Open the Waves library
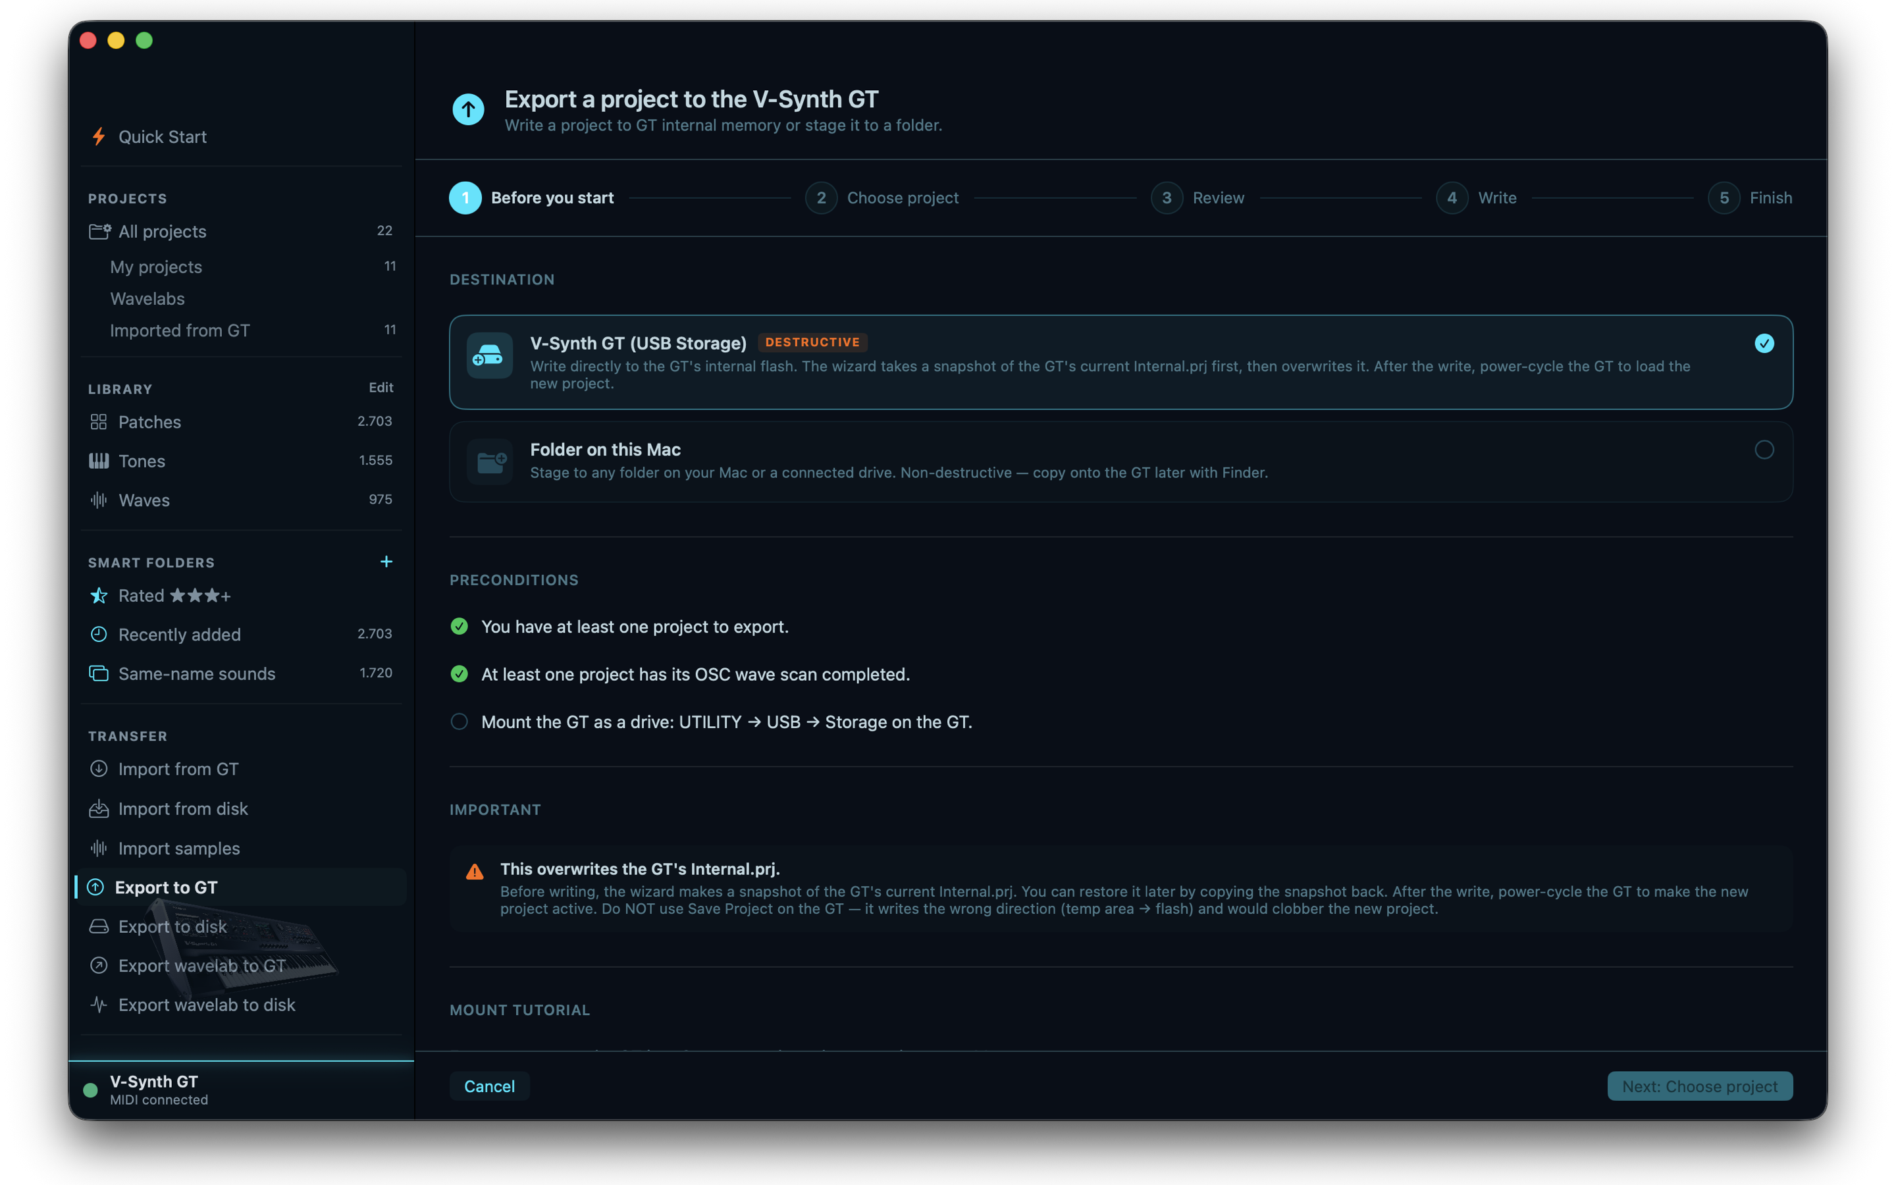Viewport: 1896px width, 1185px height. [x=242, y=500]
